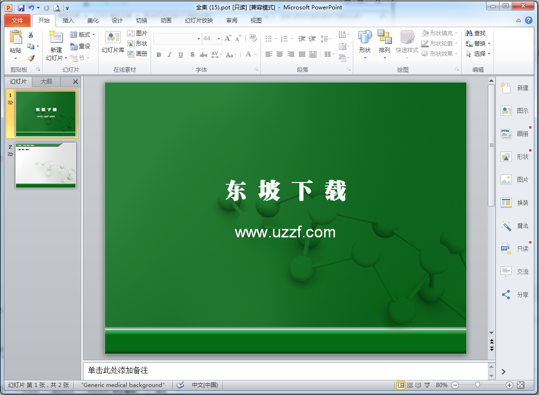
Task: Open the sidebar New (新建) item
Action: point(515,88)
